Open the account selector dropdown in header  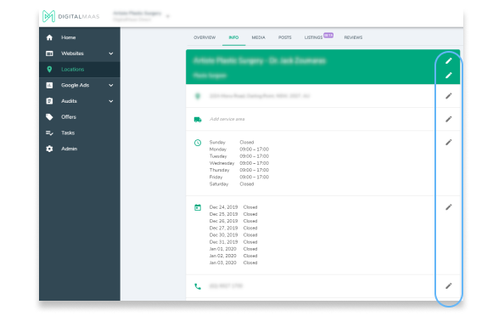(168, 16)
